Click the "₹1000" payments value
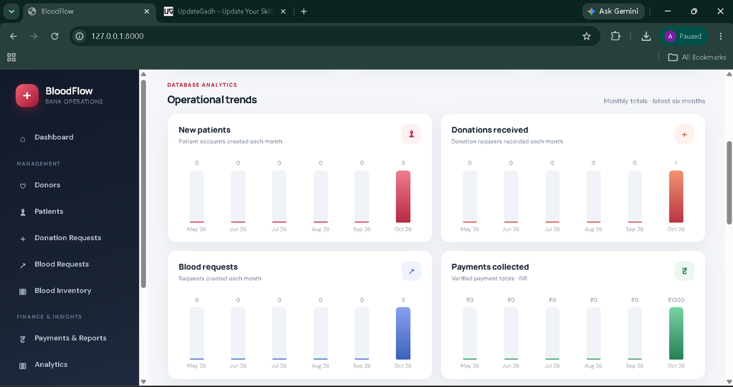 (676, 300)
